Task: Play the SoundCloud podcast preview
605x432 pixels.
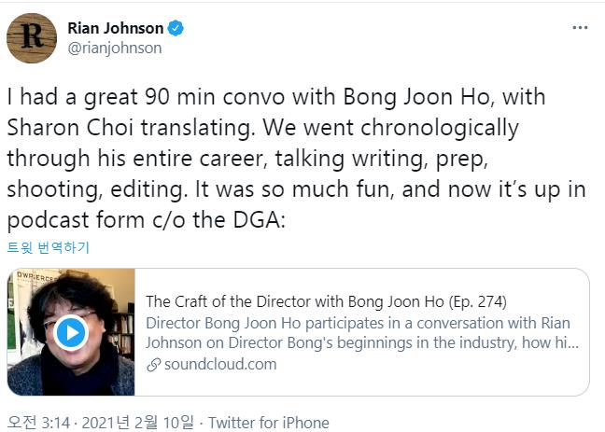Action: tap(71, 332)
